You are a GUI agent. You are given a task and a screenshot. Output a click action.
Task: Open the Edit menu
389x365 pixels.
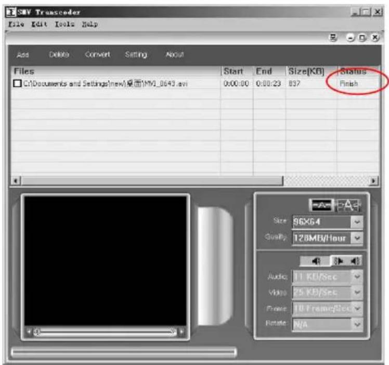point(39,24)
